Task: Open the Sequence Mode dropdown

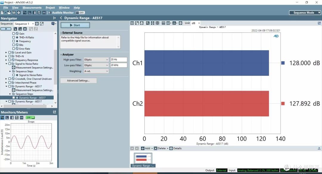Action: click(305, 13)
